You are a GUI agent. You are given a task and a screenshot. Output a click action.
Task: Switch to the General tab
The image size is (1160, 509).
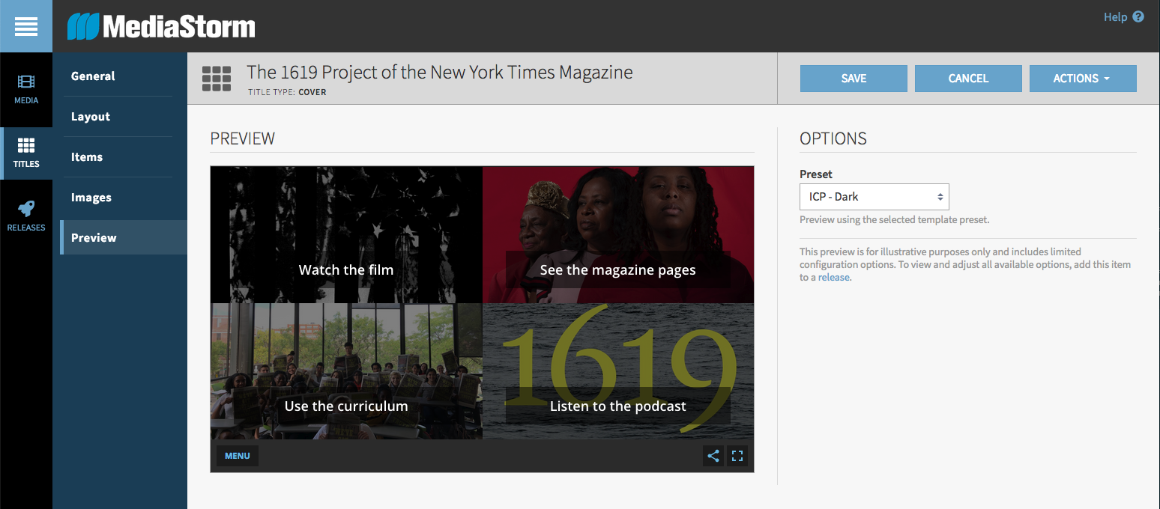(93, 76)
